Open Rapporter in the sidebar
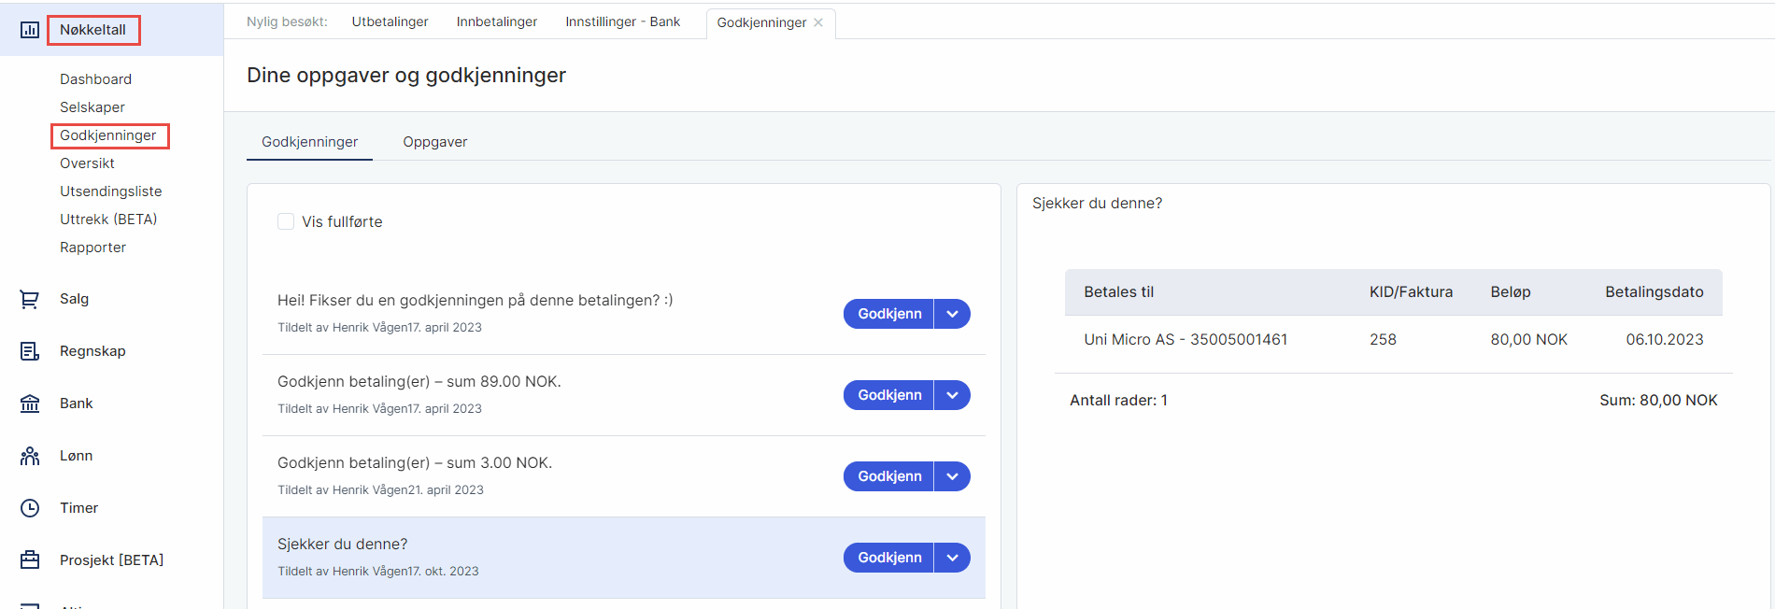1775x609 pixels. click(92, 248)
